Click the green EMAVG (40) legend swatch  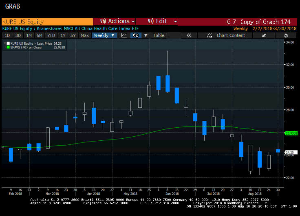point(8,47)
